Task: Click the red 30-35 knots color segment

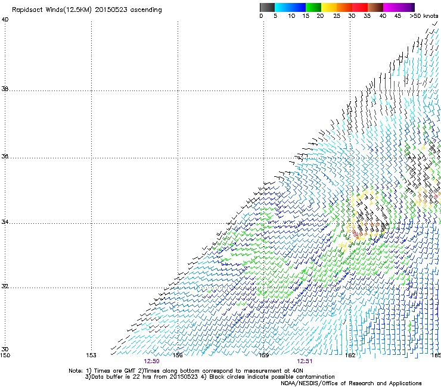Action: [360, 7]
